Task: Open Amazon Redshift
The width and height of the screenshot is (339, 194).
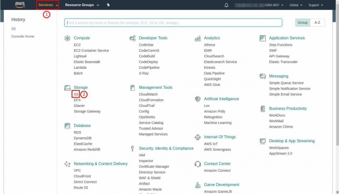Action: click(87, 149)
